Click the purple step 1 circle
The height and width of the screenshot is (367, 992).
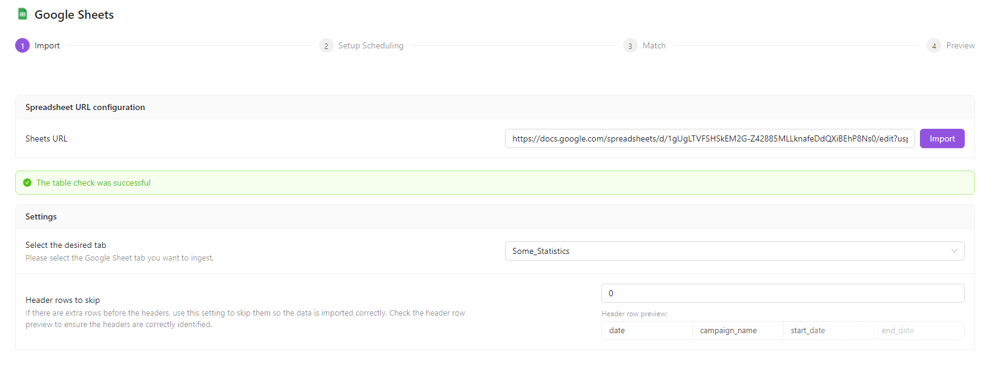click(x=22, y=46)
